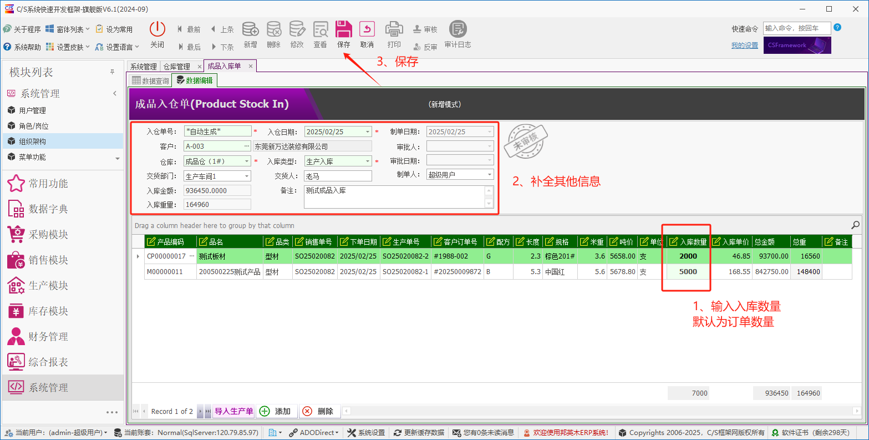The image size is (869, 440).
Task: Open About program (关于程序)
Action: (x=22, y=29)
